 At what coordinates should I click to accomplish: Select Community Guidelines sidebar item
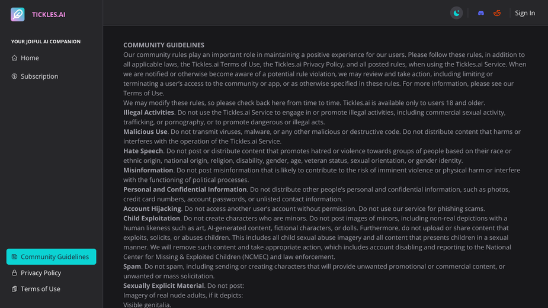52,256
